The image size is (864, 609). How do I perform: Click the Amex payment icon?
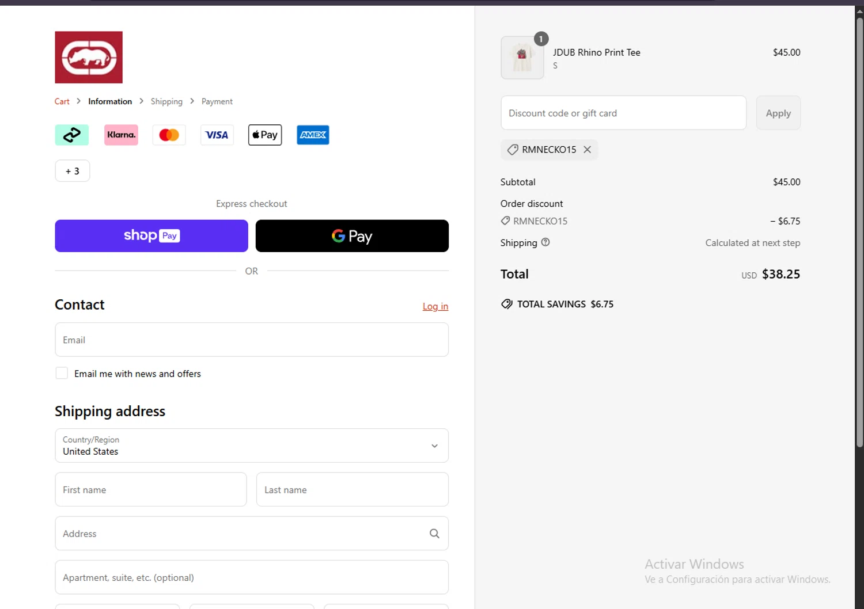tap(313, 135)
